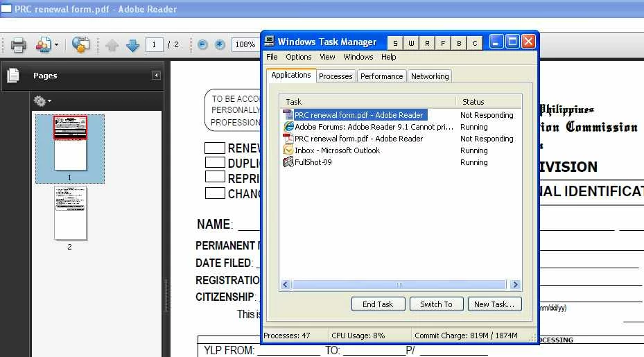The image size is (644, 357).
Task: Go to previous page with up arrow
Action: point(112,45)
